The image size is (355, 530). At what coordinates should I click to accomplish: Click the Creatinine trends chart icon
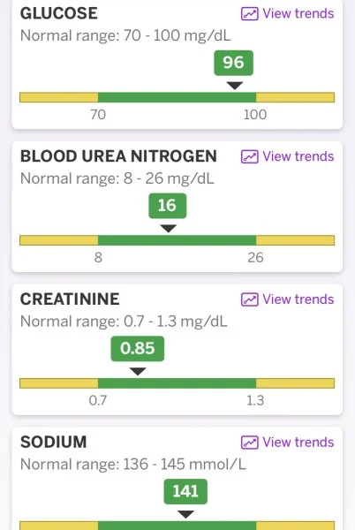pyautogui.click(x=250, y=299)
